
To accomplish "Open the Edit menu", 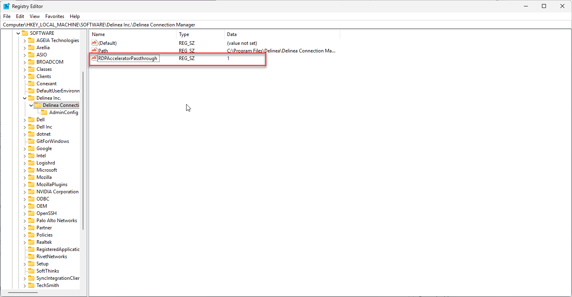I will 20,16.
